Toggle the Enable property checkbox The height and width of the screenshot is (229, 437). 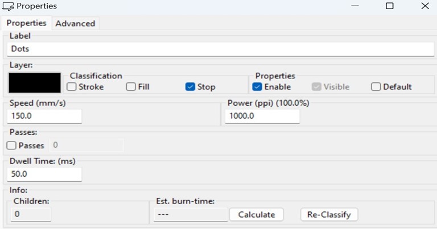click(x=257, y=87)
